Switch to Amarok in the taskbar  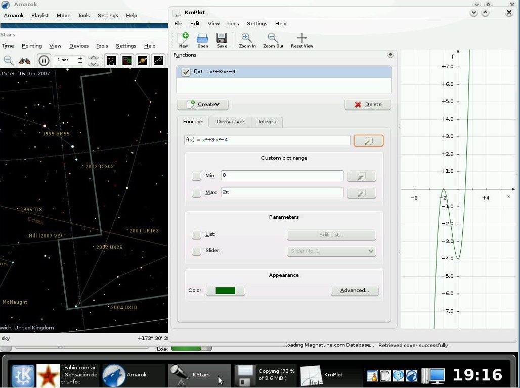coord(133,375)
